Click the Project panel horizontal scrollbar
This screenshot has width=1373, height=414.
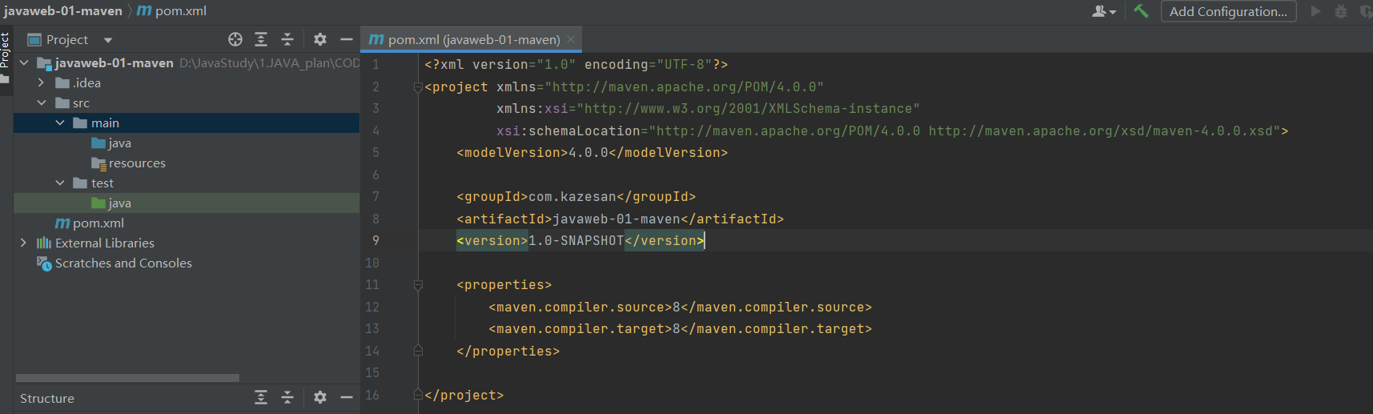(128, 378)
